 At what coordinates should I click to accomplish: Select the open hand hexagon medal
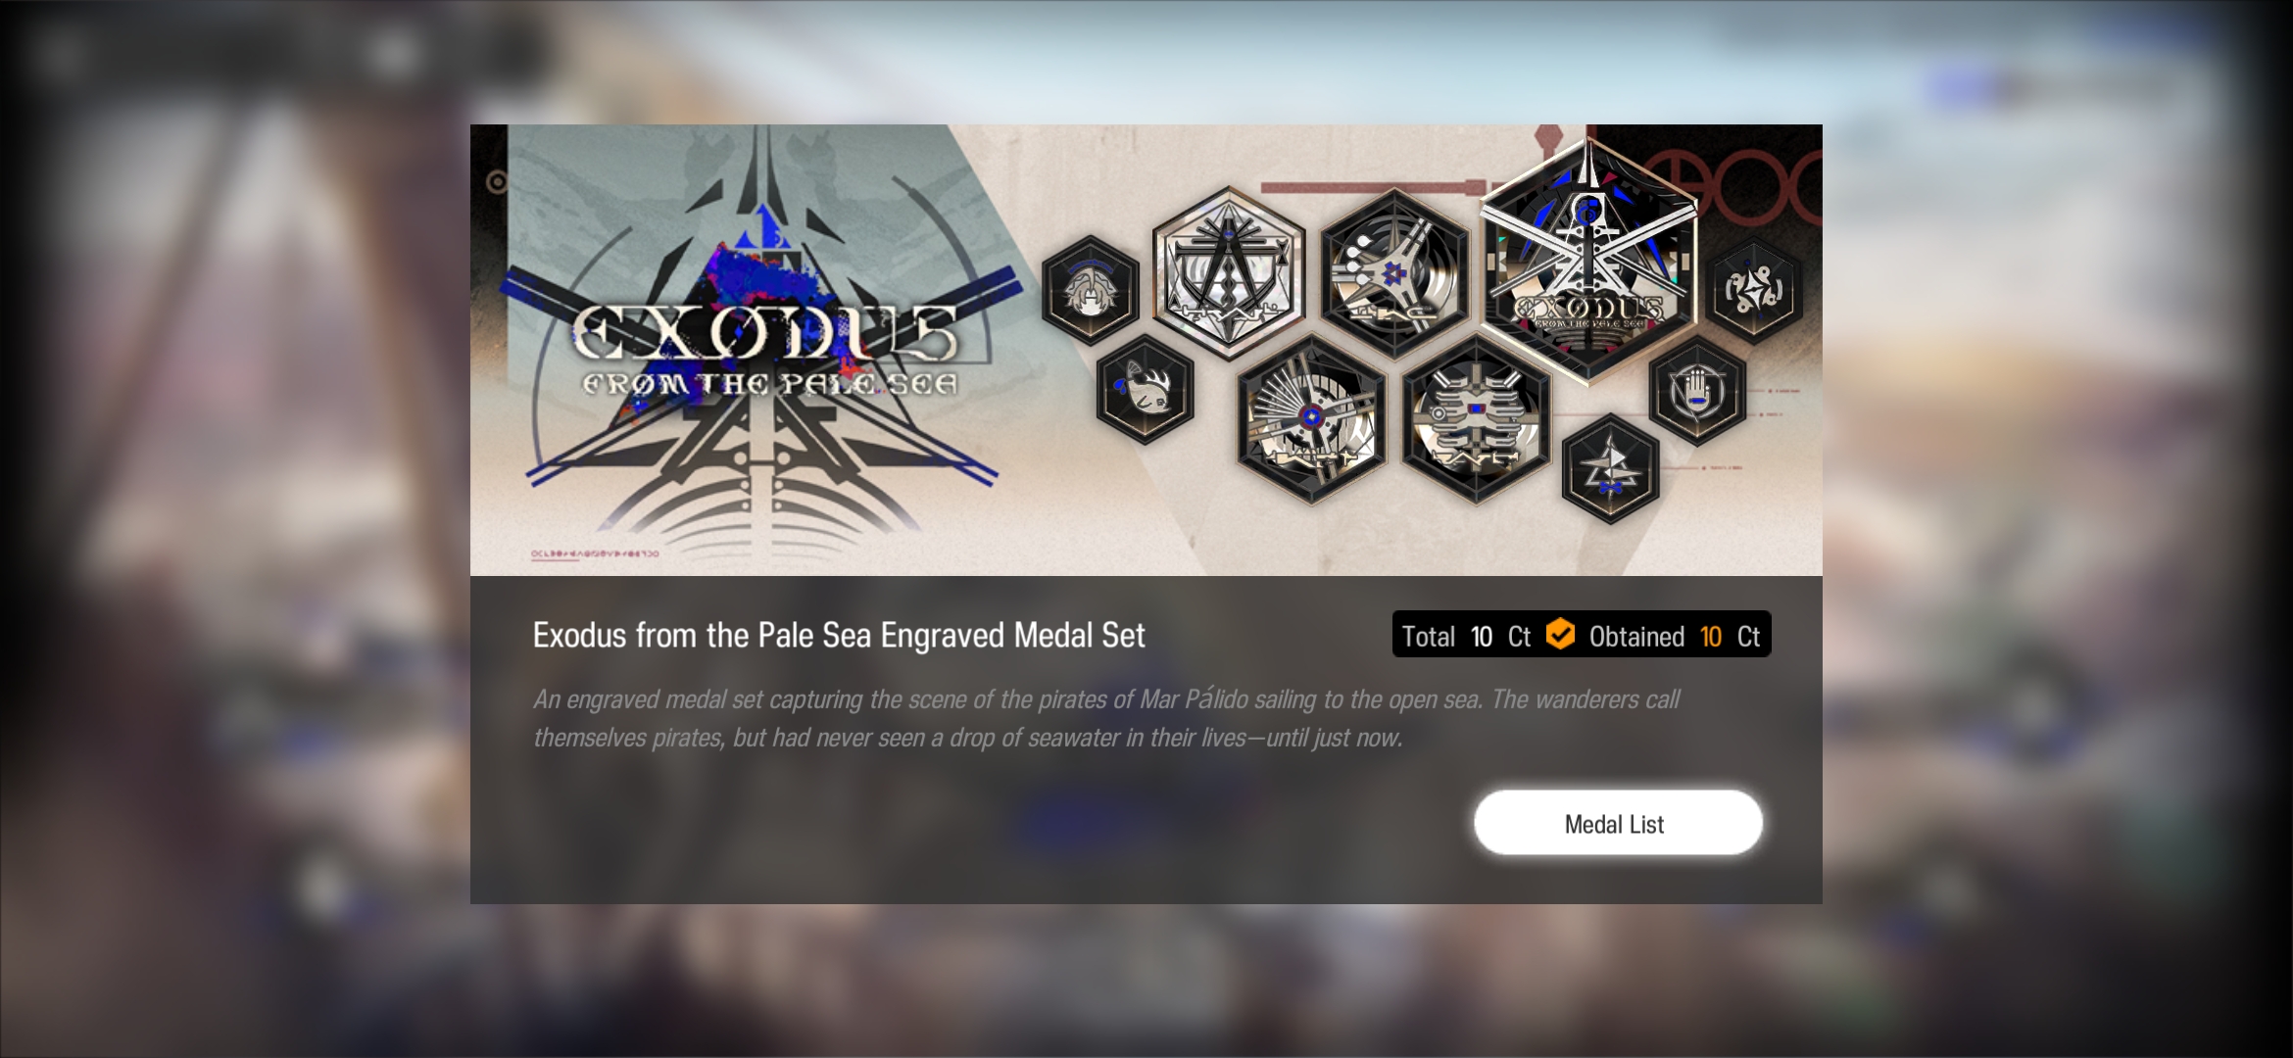1697,391
